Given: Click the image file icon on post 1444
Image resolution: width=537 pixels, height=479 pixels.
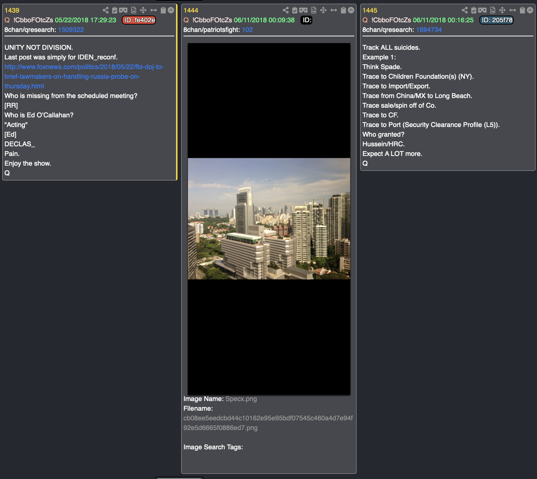Looking at the screenshot, I should click(314, 10).
